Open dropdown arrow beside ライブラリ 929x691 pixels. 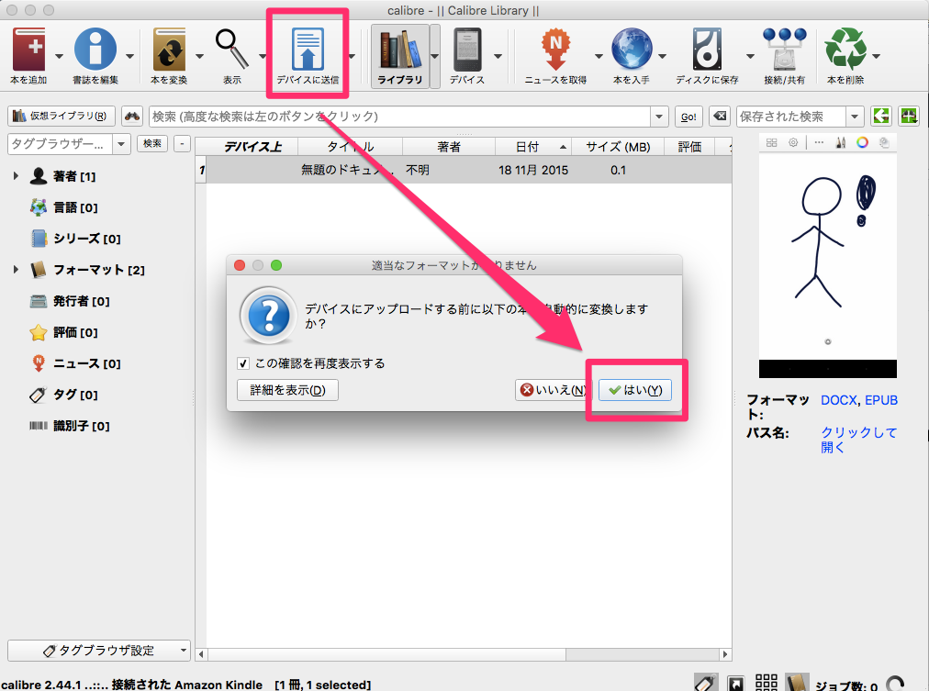click(435, 56)
